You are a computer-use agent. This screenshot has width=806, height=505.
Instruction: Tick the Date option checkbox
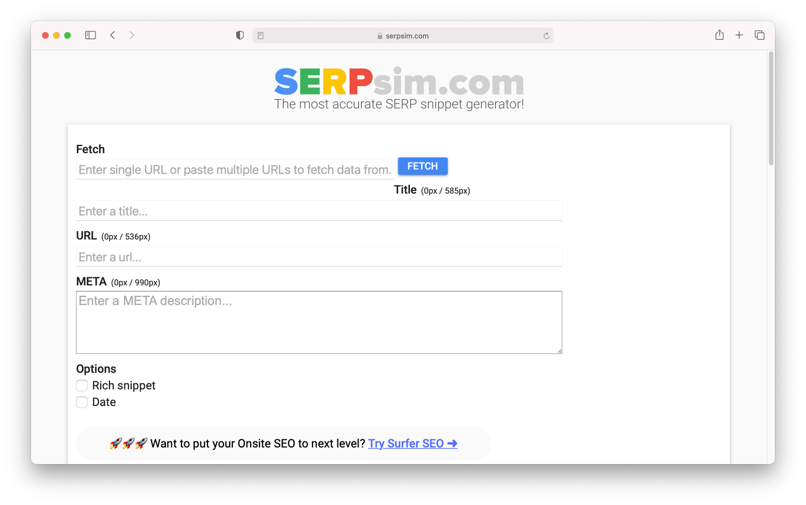point(82,402)
